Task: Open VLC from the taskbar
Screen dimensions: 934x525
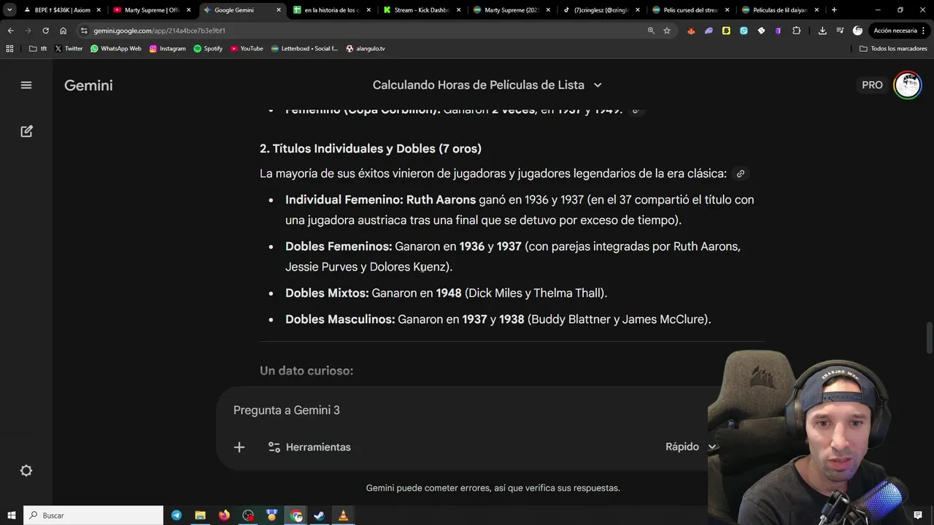Action: pos(343,516)
